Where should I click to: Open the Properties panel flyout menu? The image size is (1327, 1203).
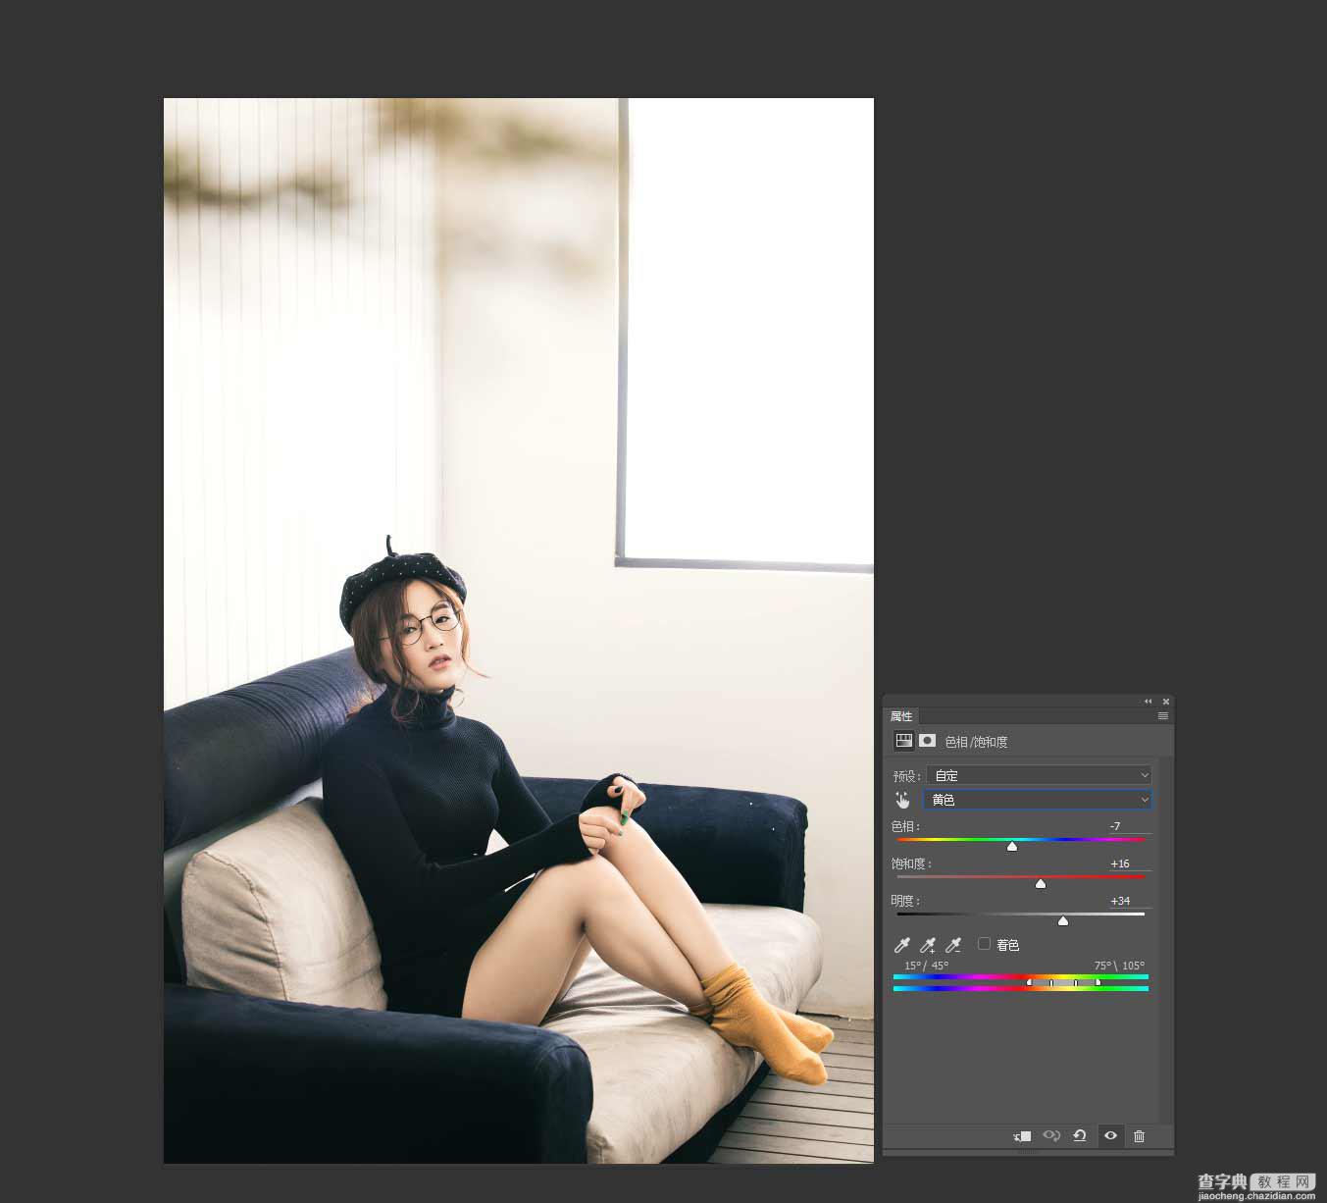coord(1163,716)
